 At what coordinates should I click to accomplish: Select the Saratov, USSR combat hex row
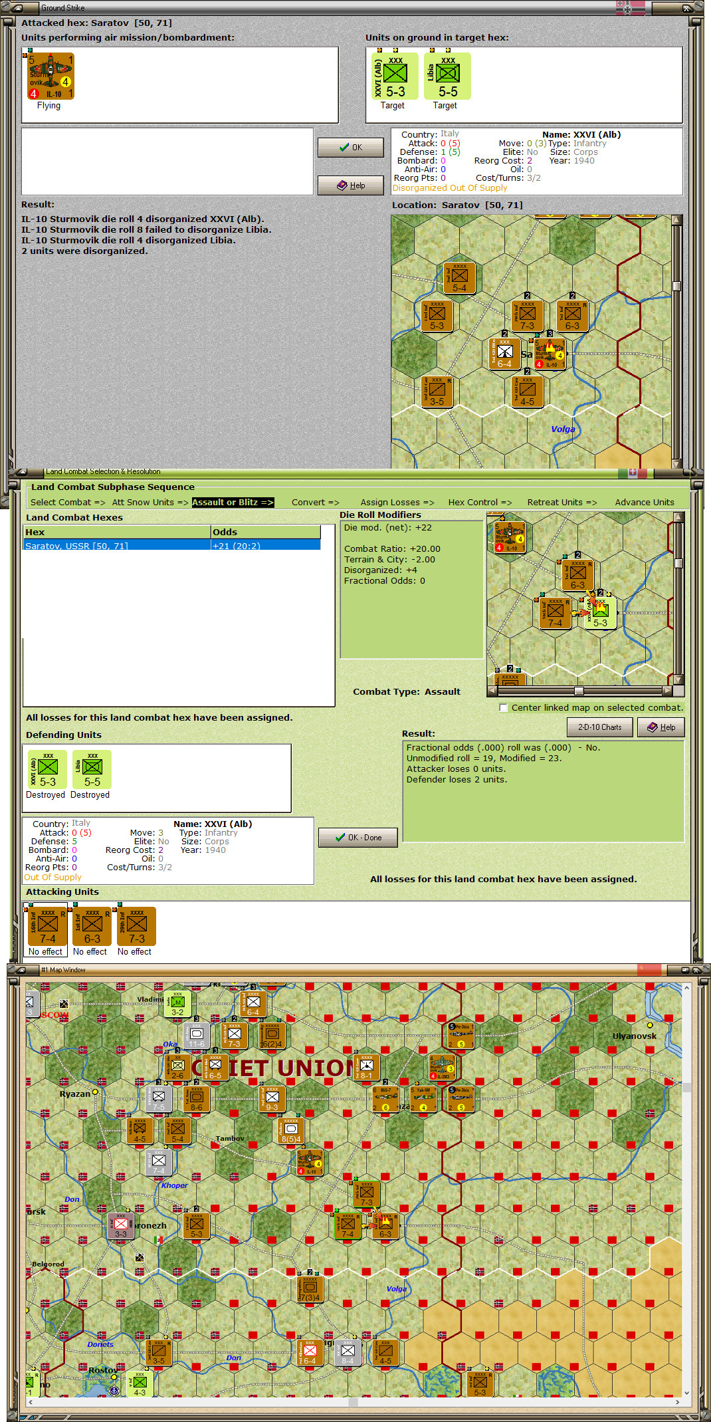[x=171, y=546]
